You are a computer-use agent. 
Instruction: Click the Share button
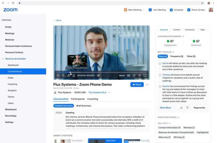[137, 85]
